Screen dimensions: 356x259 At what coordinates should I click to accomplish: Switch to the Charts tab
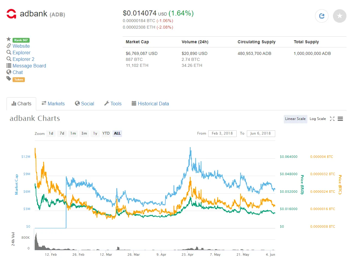pyautogui.click(x=21, y=104)
